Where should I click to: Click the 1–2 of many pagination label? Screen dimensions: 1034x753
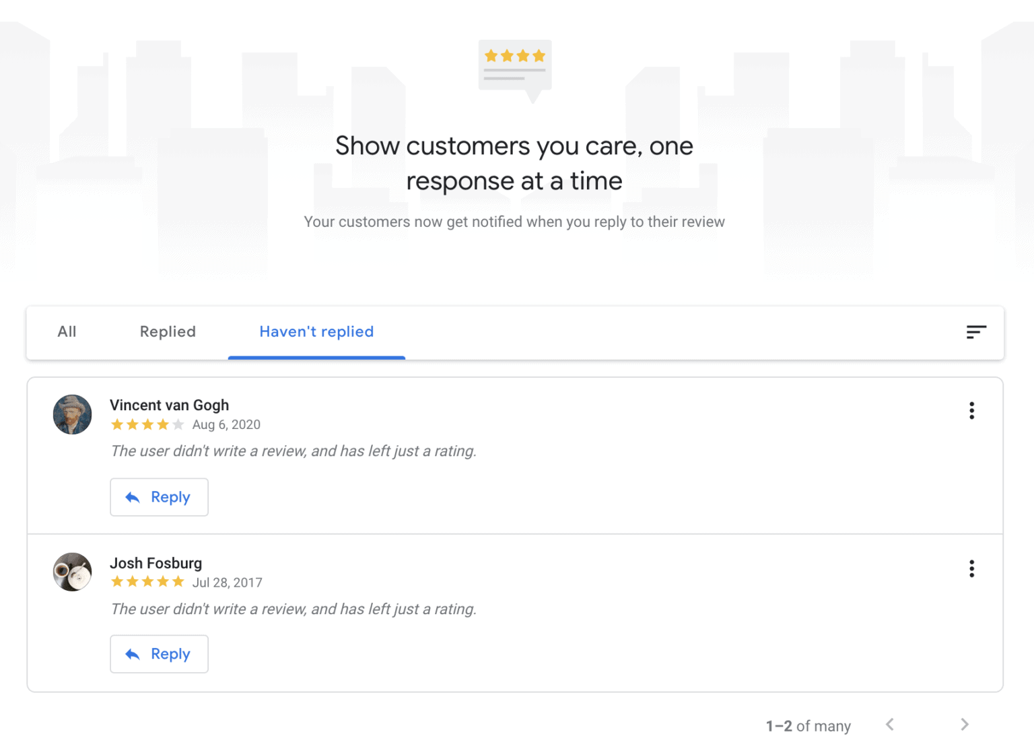point(808,725)
